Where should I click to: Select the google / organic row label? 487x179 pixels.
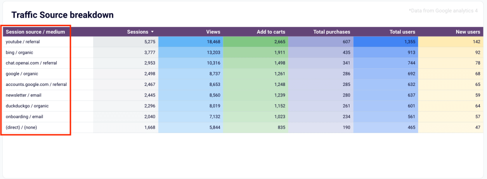coord(22,74)
